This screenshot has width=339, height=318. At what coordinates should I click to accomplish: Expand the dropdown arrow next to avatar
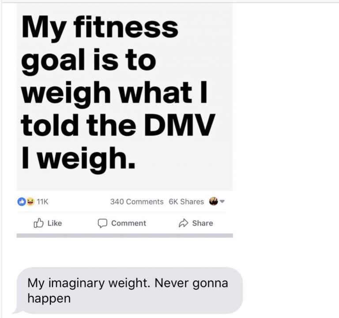point(222,201)
